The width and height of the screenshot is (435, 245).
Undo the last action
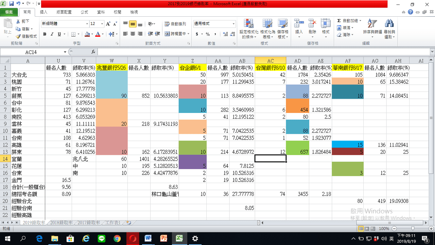click(x=18, y=4)
